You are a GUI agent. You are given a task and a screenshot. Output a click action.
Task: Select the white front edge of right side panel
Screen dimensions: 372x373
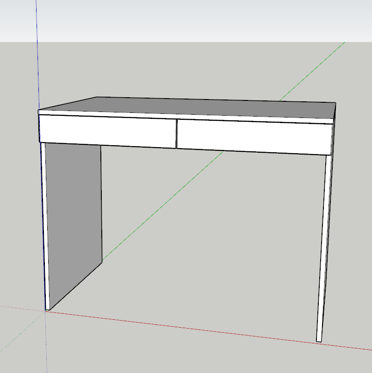[x=323, y=248]
